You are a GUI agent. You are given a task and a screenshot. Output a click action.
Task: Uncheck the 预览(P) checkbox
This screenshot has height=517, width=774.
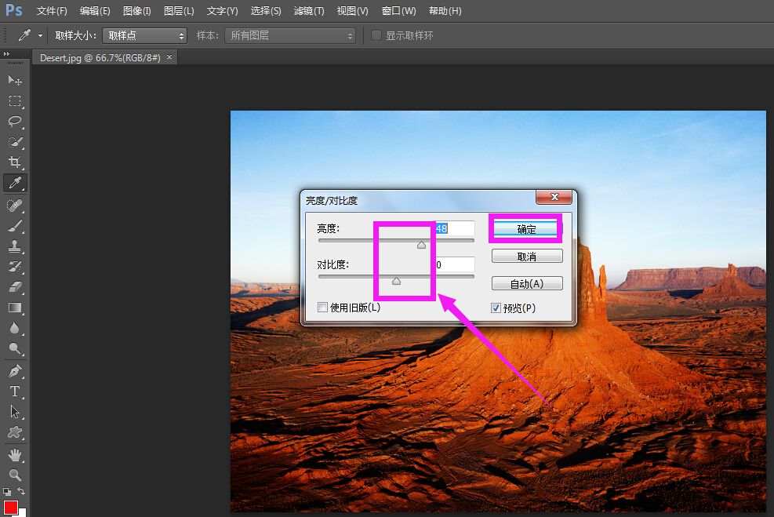click(x=496, y=308)
